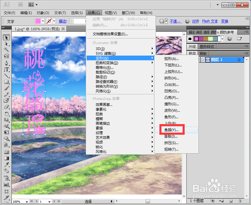Viewport: 251px width, 205px height.
Task: Expand Layer 1 disclosure triangle
Action: click(x=203, y=60)
